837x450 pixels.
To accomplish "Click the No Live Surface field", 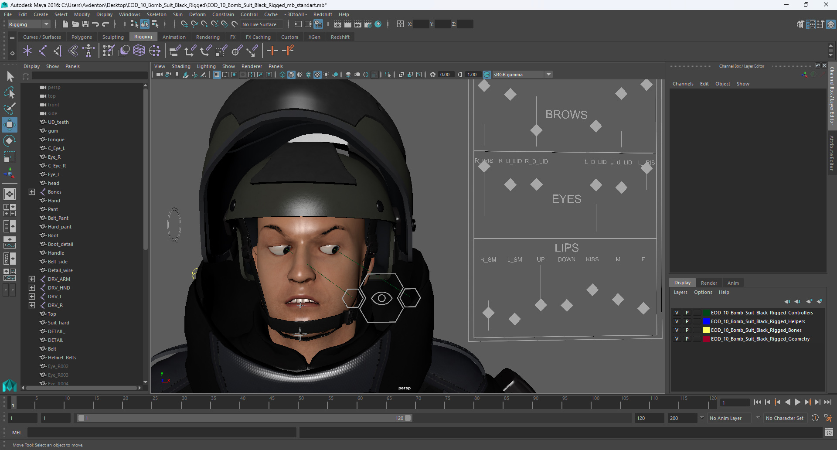I will click(261, 24).
